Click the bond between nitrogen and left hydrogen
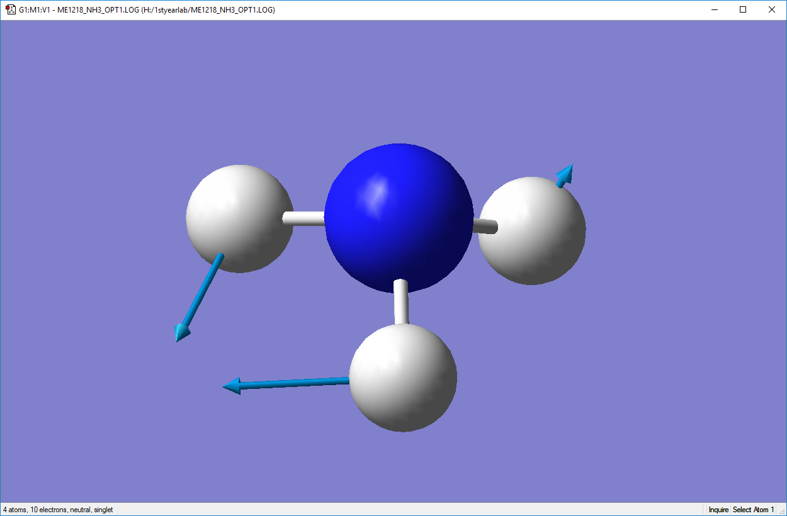The image size is (787, 516). [304, 218]
